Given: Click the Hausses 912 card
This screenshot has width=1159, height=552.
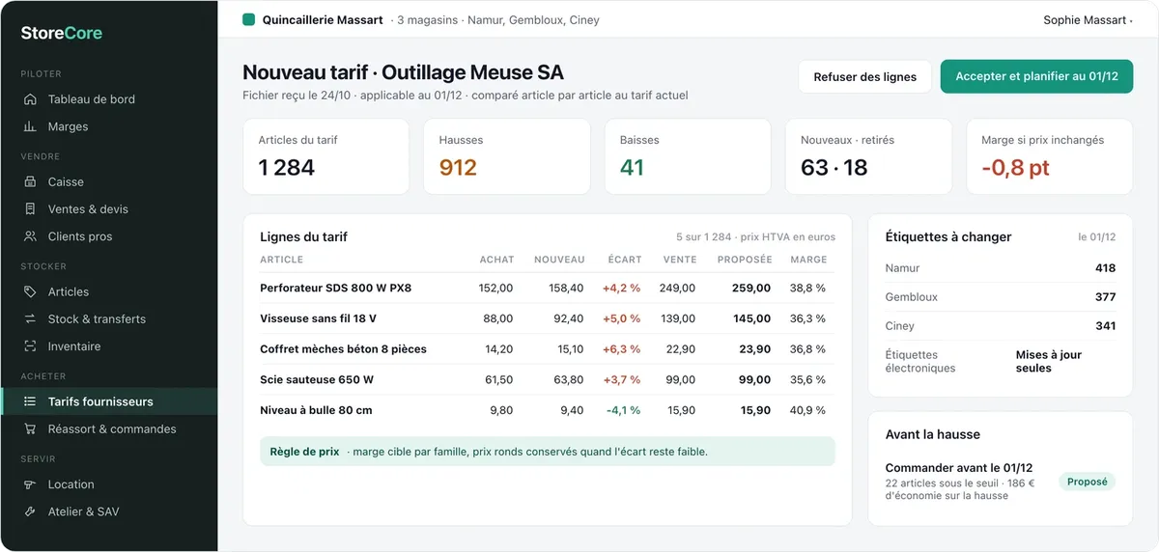Looking at the screenshot, I should (507, 156).
